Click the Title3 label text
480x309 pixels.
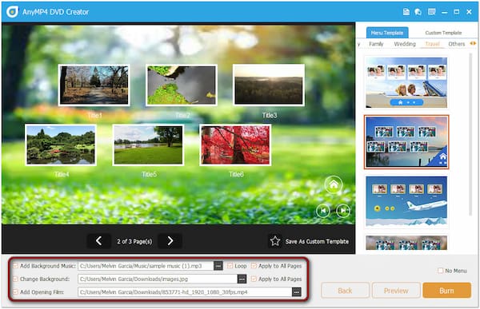(270, 116)
